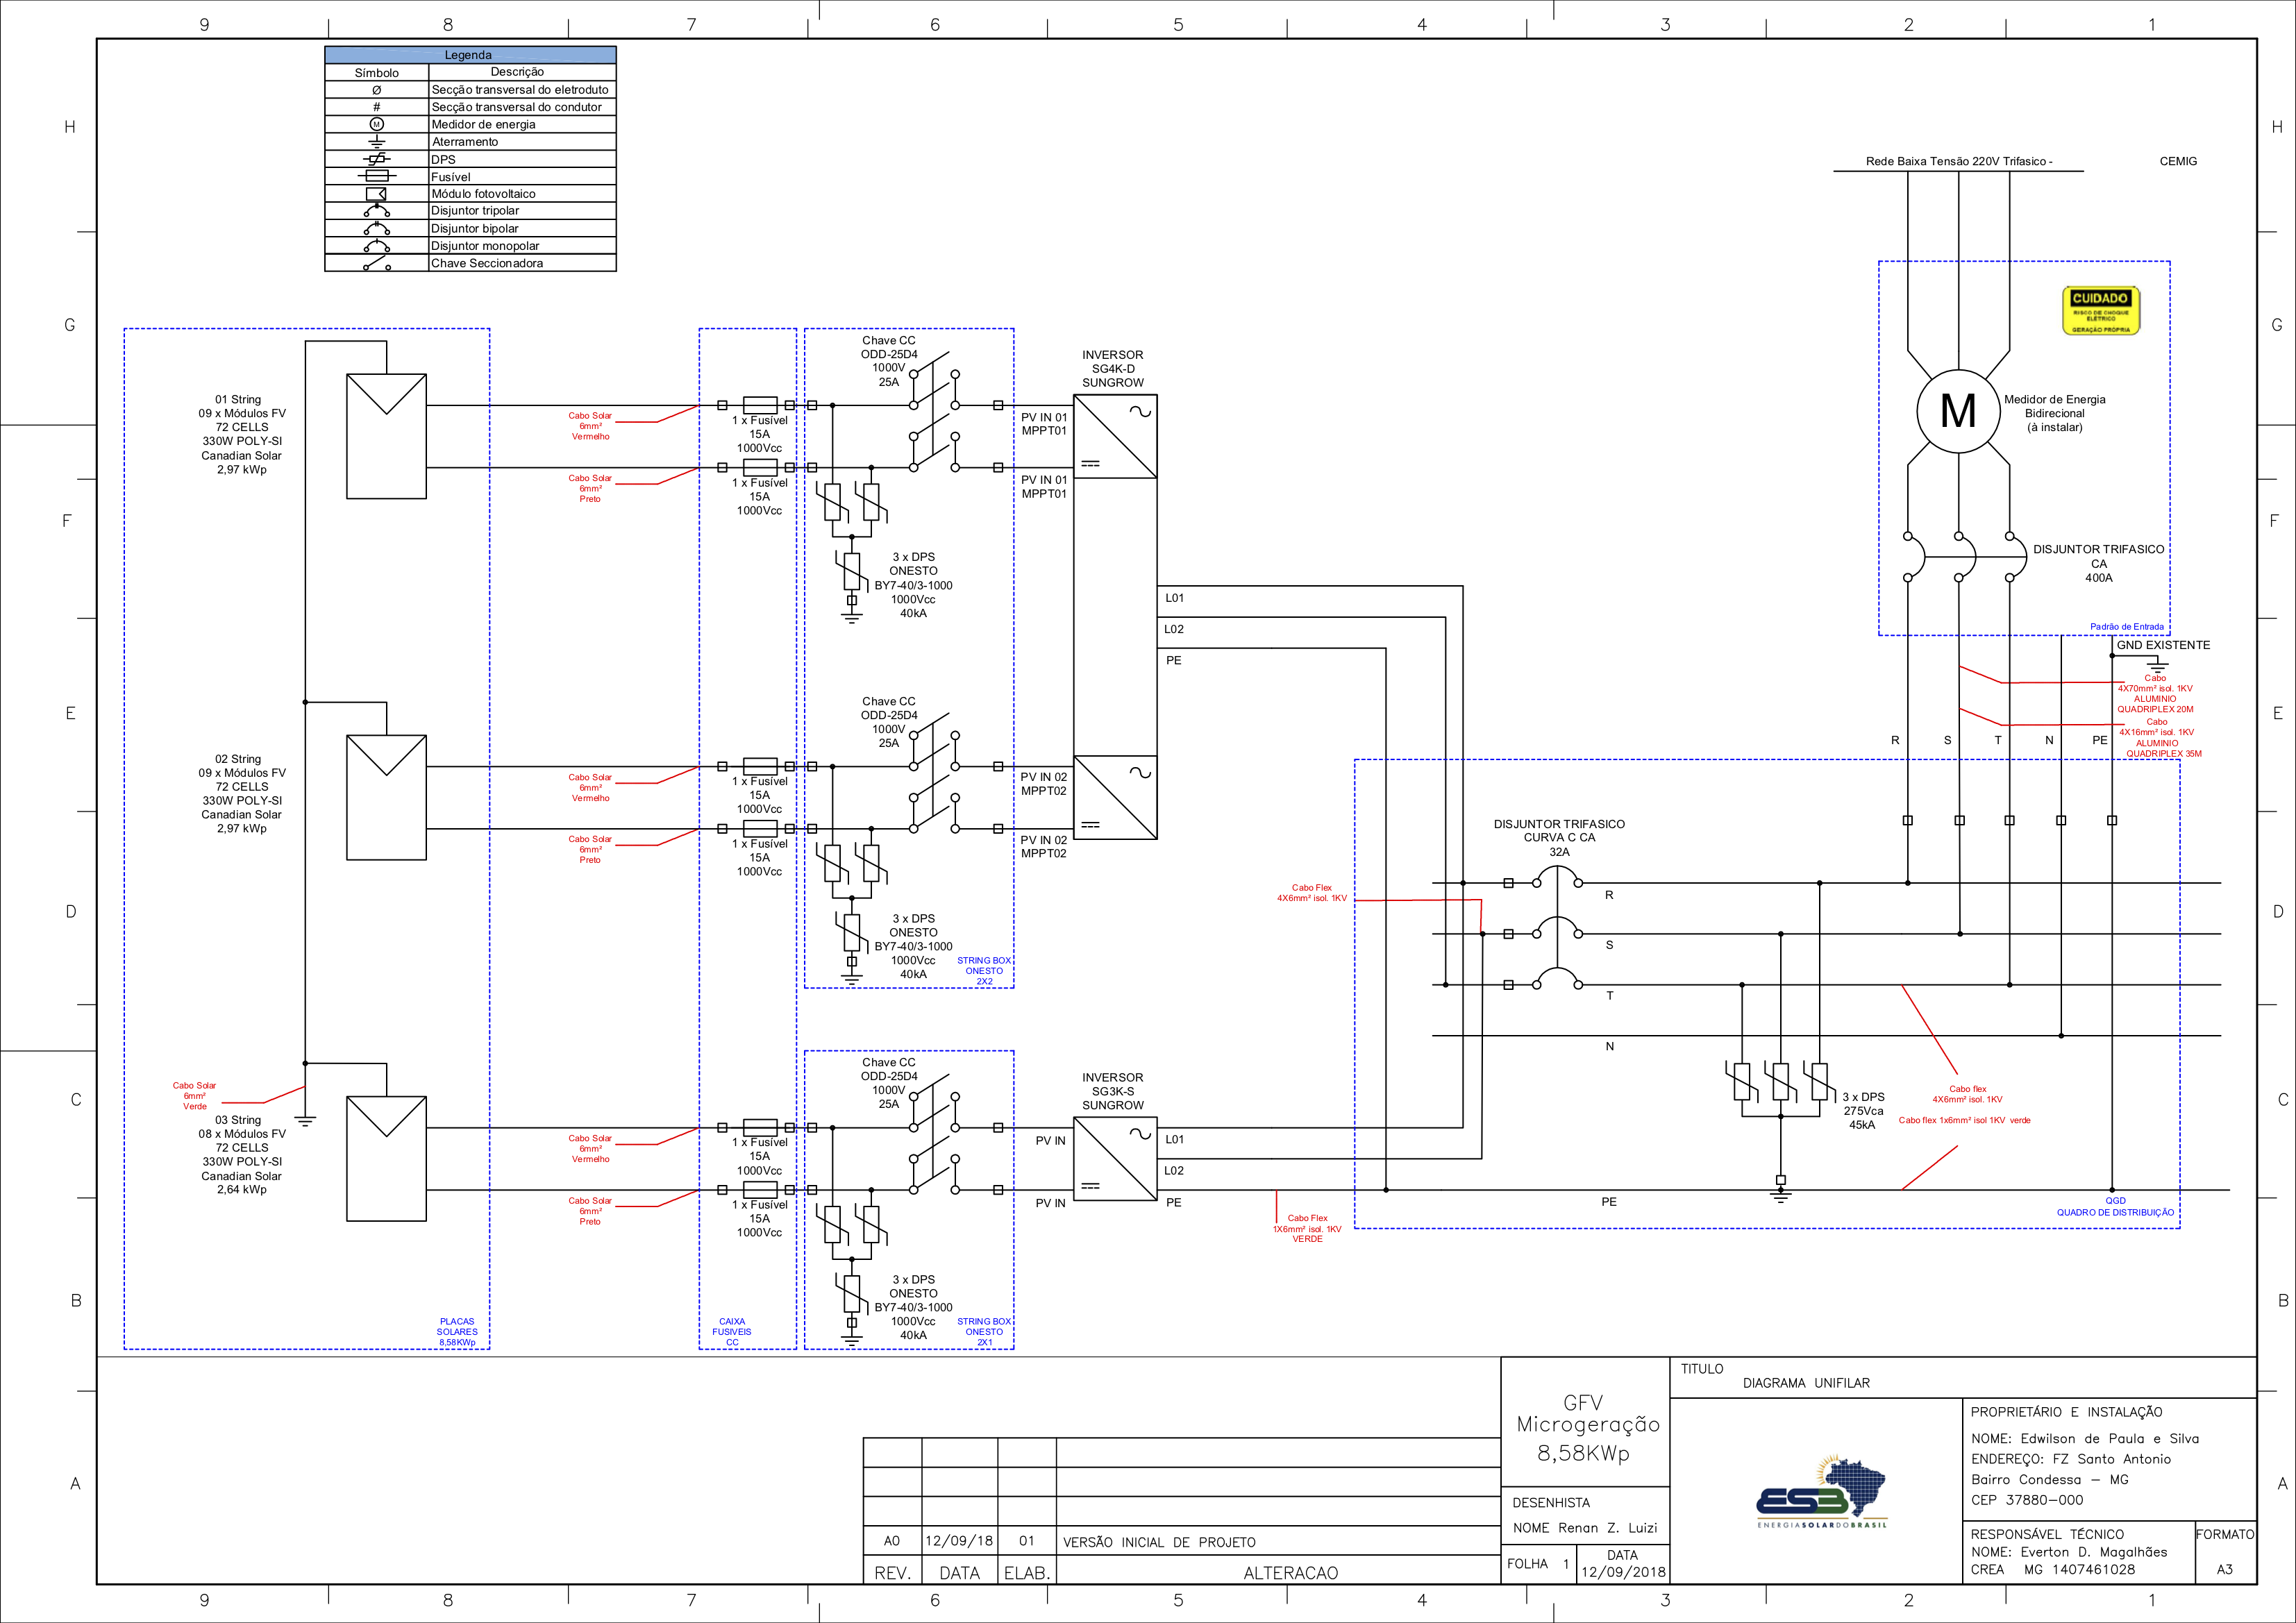
Task: Click the A0 revision cell
Action: pos(892,1540)
